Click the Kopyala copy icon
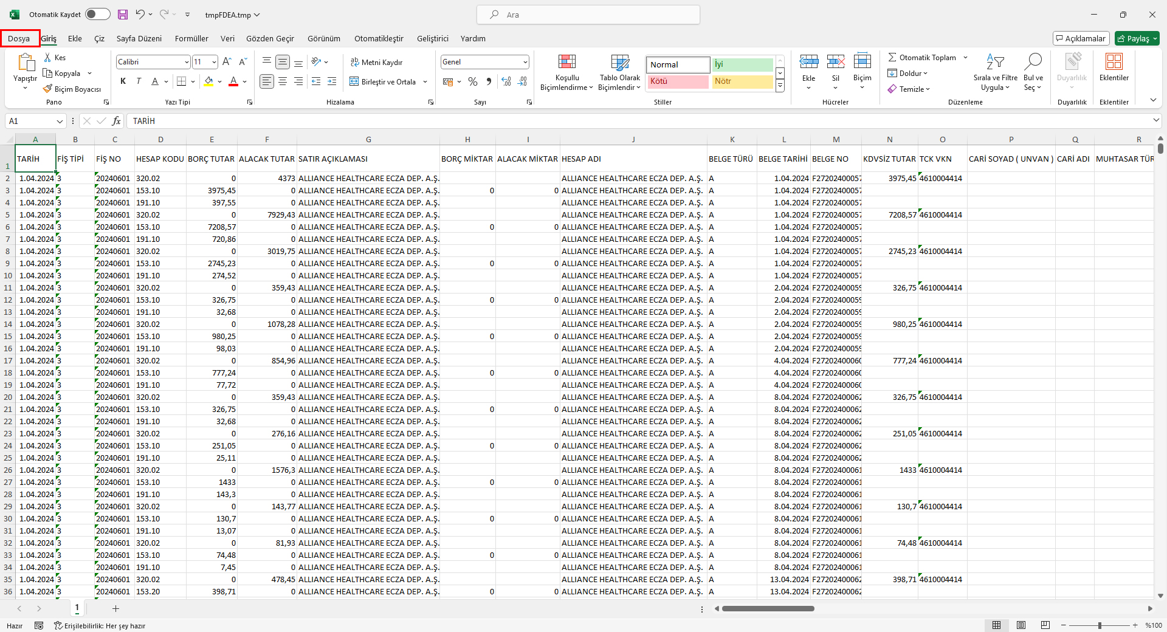The height and width of the screenshot is (632, 1167). coord(47,73)
